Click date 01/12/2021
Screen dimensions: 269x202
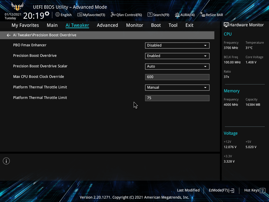point(13,14)
